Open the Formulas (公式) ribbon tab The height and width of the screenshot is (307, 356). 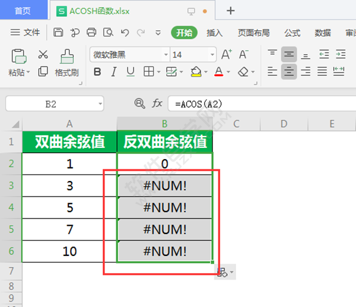pyautogui.click(x=292, y=33)
